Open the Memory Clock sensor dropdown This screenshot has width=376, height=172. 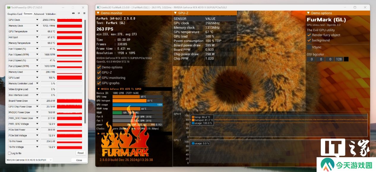coord(37,26)
